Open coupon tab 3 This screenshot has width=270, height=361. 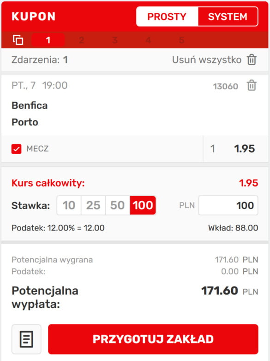coord(115,40)
